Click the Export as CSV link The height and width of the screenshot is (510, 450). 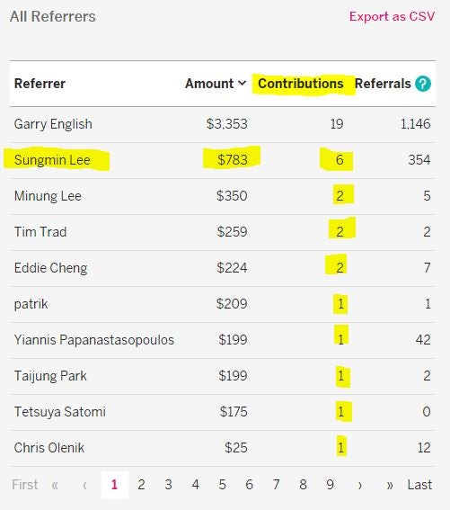(392, 16)
